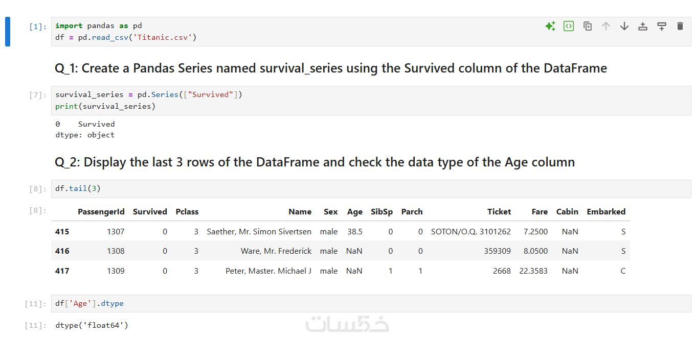Move cell up with the arrow icon
This screenshot has height=339, width=695.
(x=606, y=26)
